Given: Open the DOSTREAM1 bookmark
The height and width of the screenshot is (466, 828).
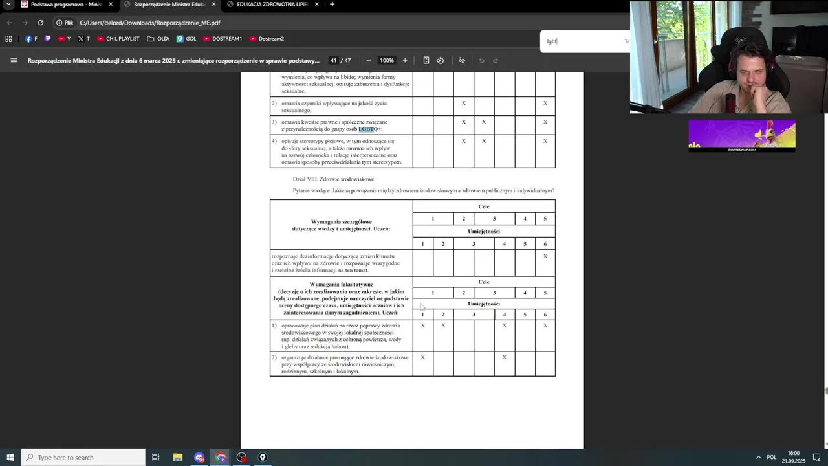Looking at the screenshot, I should 223,39.
